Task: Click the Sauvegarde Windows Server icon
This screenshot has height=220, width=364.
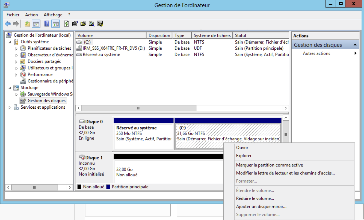Action: point(23,94)
